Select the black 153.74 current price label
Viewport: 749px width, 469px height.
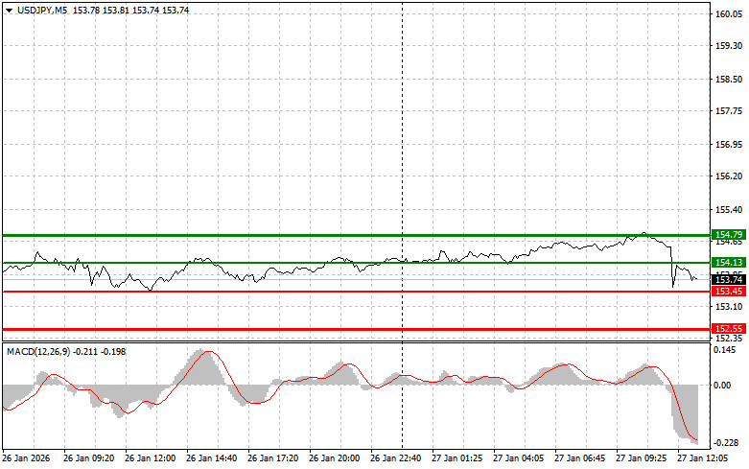729,280
